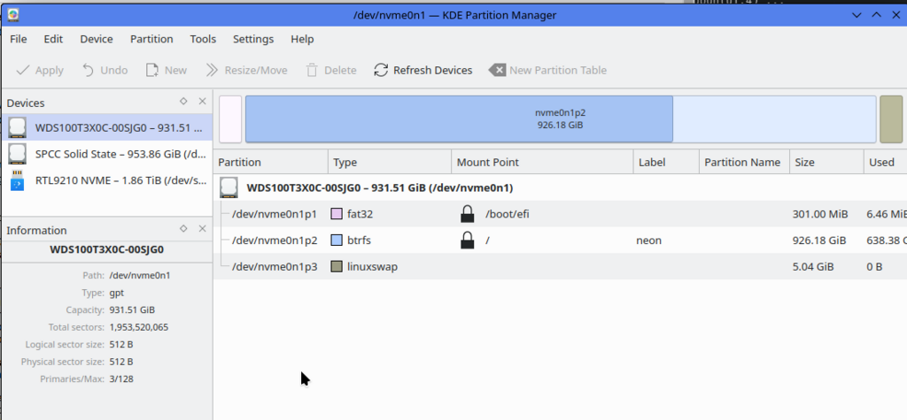
Task: Open the Edit menu
Action: 53,39
